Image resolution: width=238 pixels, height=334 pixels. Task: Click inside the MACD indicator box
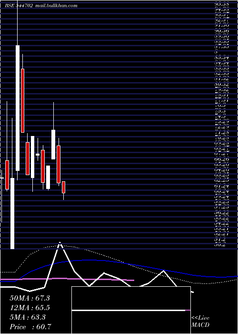tap(131, 310)
